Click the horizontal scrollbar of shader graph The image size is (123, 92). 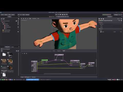[57, 74]
